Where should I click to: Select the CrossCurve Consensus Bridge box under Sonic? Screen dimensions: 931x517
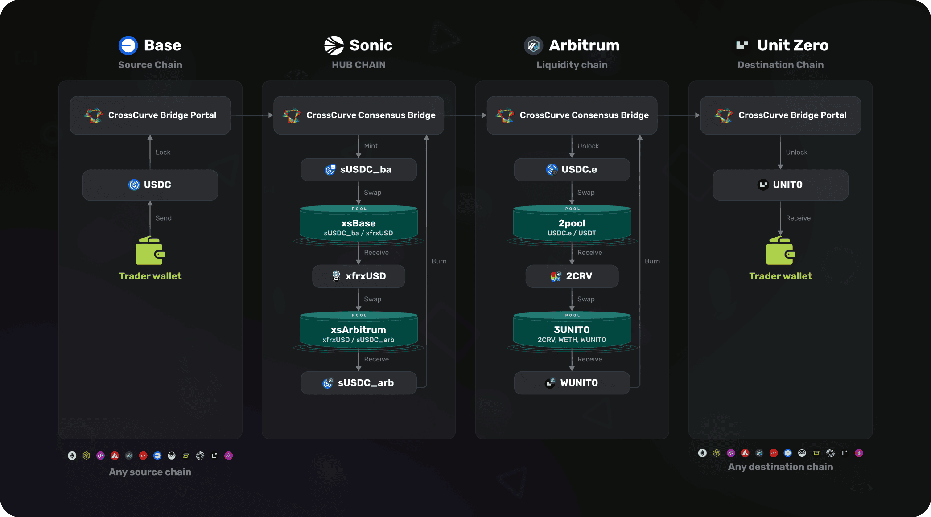coord(358,115)
